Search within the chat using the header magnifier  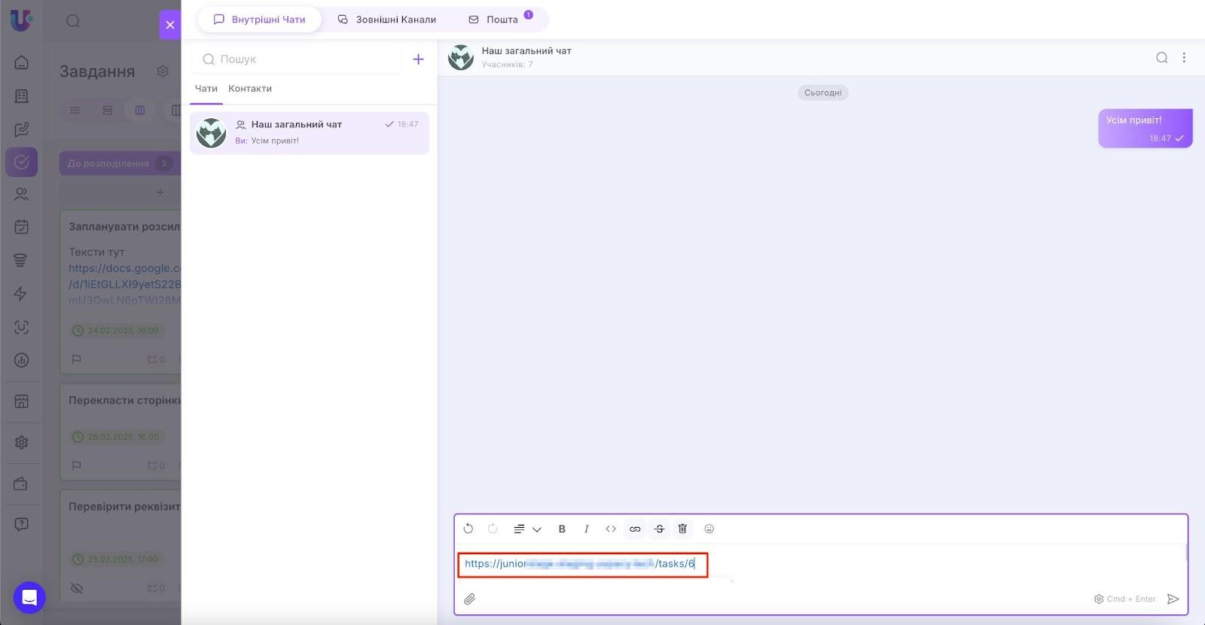click(1162, 57)
